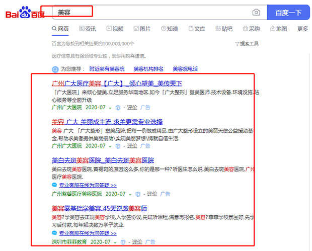Open result 美白去斑美容医院
This screenshot has height=251, width=312.
click(103, 160)
